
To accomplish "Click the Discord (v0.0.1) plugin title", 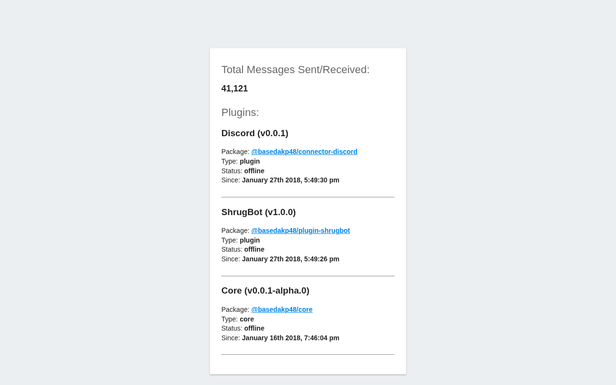I will click(255, 133).
